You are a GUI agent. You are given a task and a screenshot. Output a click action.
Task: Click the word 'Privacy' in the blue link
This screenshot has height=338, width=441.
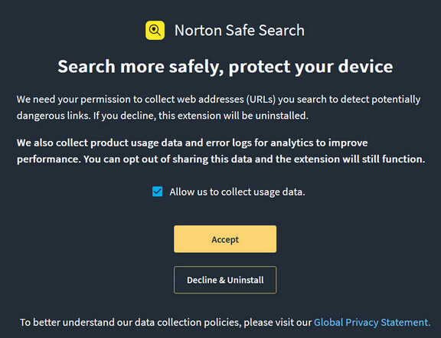361,322
